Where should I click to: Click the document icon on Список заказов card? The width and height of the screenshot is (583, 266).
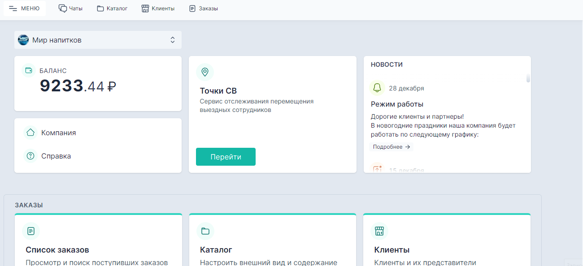click(x=30, y=231)
